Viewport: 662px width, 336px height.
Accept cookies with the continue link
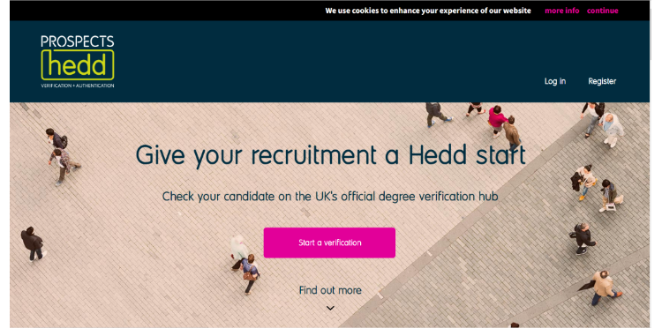pyautogui.click(x=603, y=11)
